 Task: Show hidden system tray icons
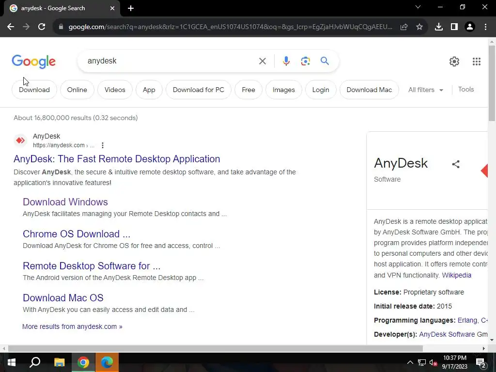click(410, 362)
